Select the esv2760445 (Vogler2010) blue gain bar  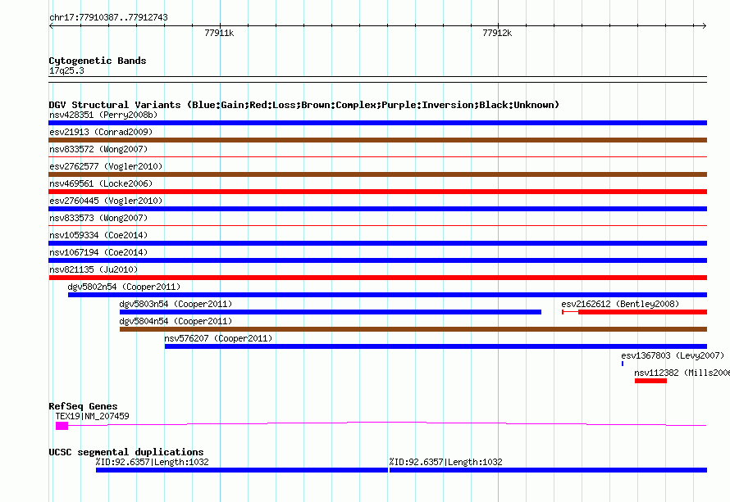(377, 209)
